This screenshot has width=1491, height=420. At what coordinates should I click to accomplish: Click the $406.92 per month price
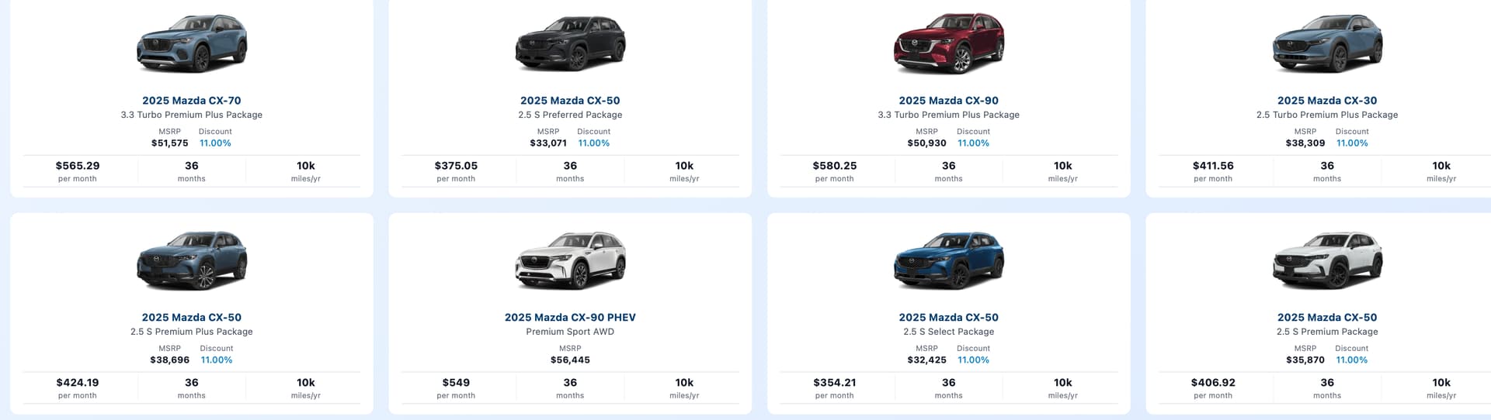[x=1212, y=383]
